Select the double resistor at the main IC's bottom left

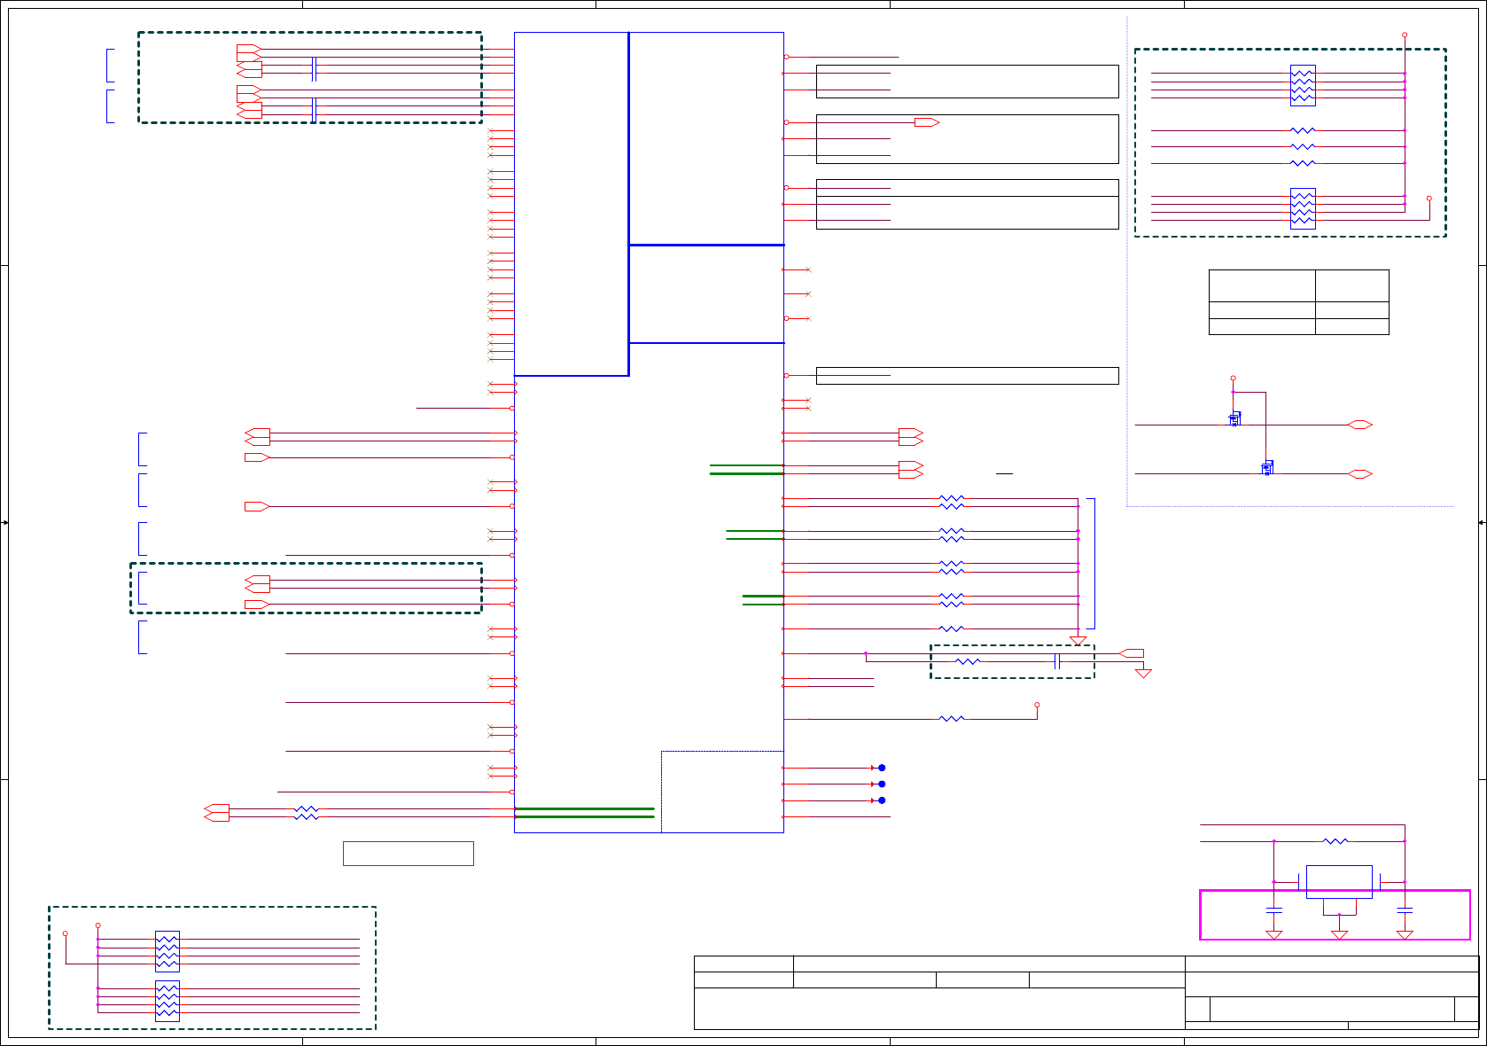point(307,813)
